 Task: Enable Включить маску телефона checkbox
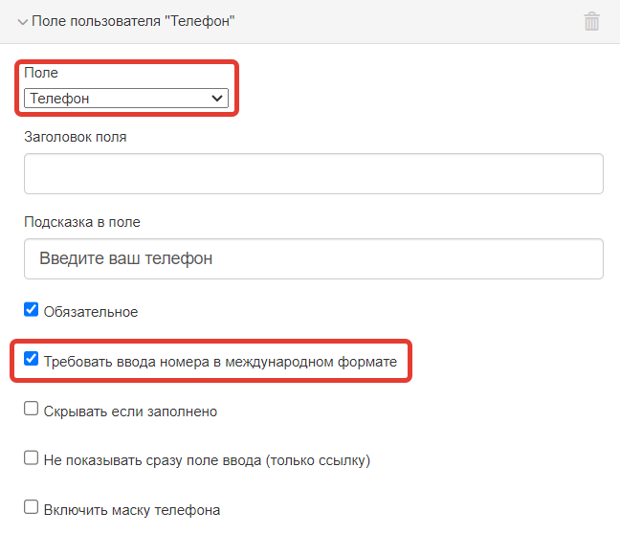32,506
